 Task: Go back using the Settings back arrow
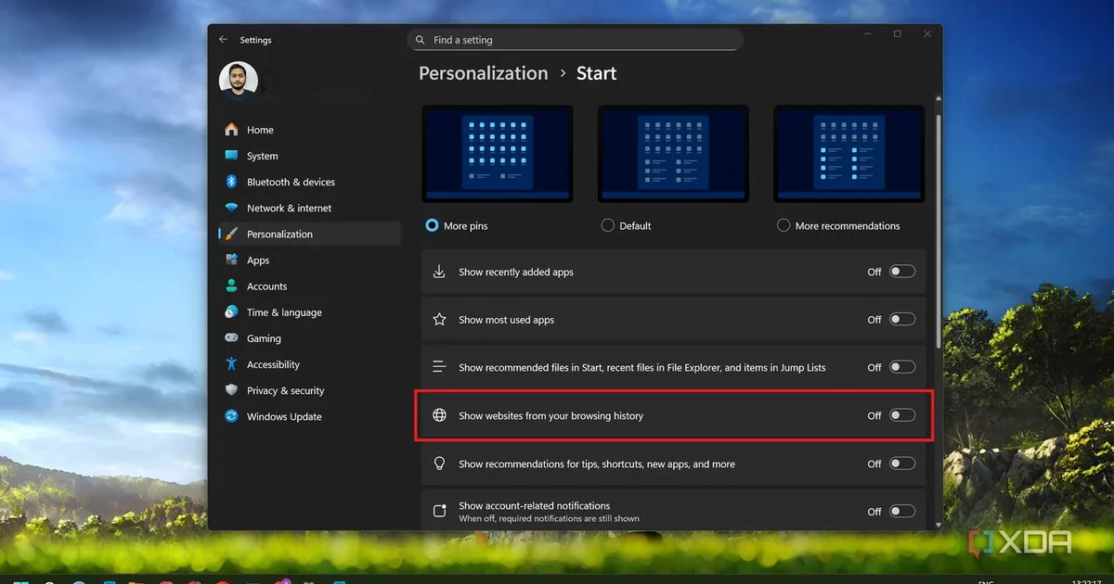pyautogui.click(x=223, y=40)
